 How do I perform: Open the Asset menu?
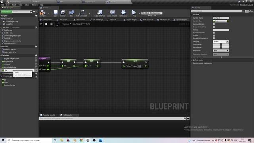tap(14, 5)
